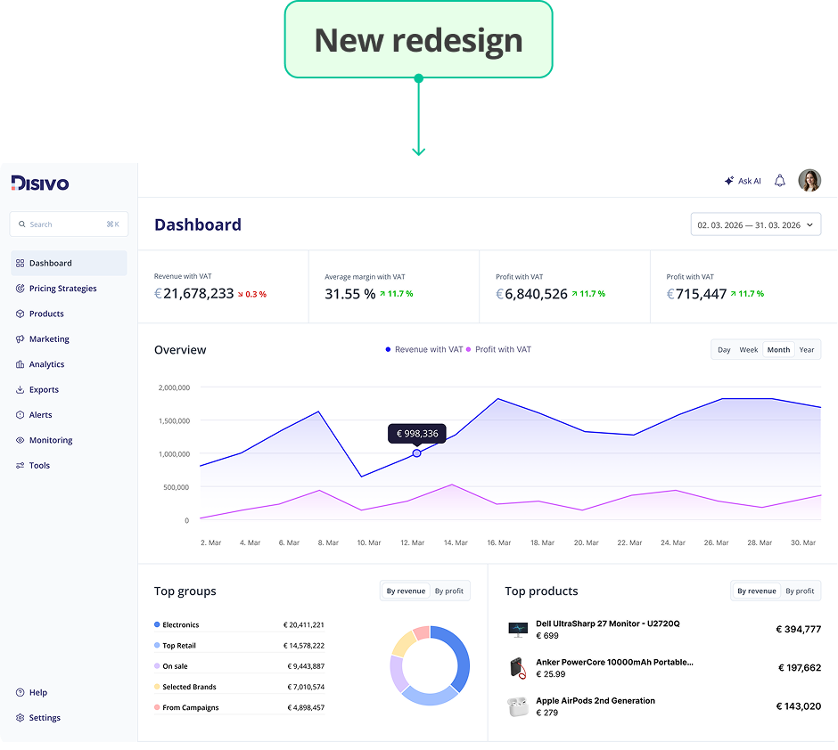Click the Help question mark icon
The image size is (838, 750).
20,692
